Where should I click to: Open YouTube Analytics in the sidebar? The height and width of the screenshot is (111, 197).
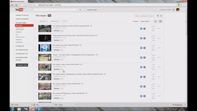pos(22,54)
